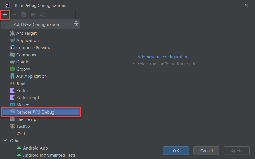The height and width of the screenshot is (159, 255).
Task: Pick JAR Application from the list
Action: click(41, 76)
